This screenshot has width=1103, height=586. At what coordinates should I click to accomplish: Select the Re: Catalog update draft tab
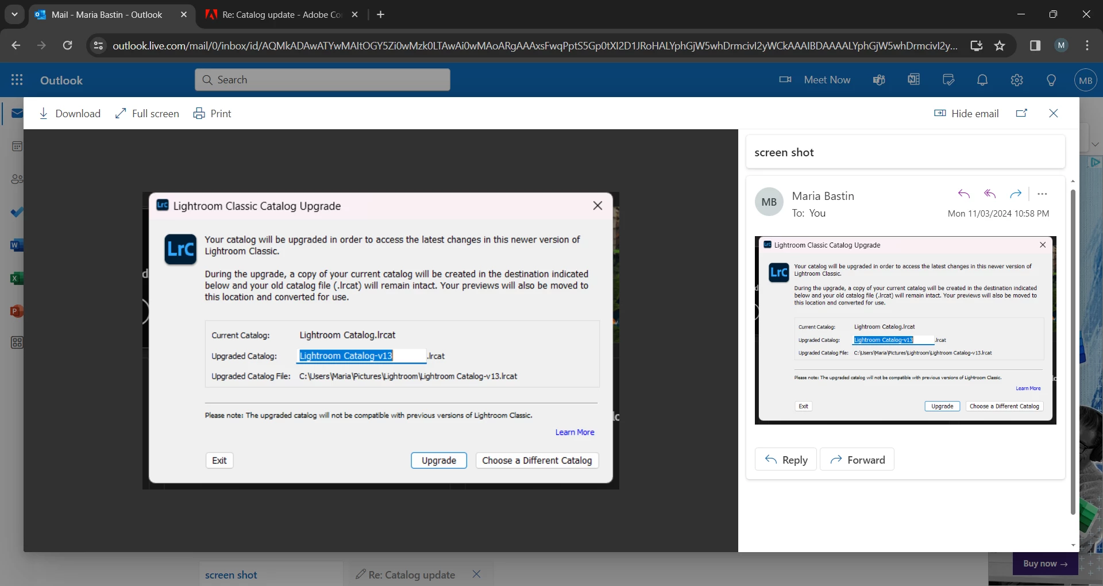click(x=412, y=575)
